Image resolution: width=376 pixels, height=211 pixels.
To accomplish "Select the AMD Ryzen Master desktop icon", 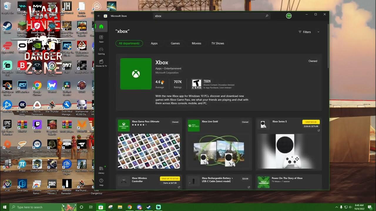I will [7, 88].
